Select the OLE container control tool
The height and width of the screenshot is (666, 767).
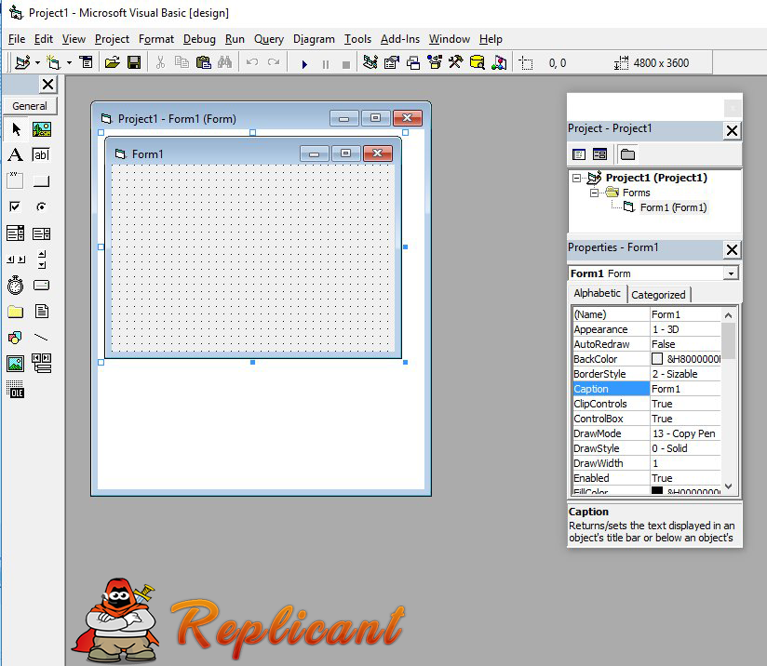(15, 389)
